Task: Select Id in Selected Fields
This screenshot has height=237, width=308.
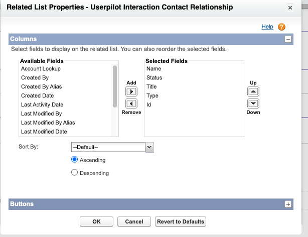Action: pyautogui.click(x=194, y=105)
